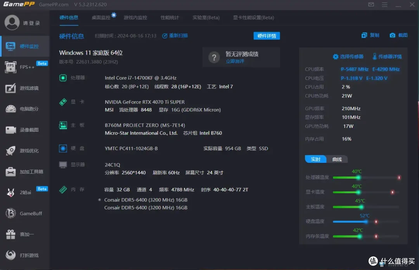Open 游戏滤镜 sidebar icon
Image resolution: width=419 pixels, height=270 pixels.
tap(10, 88)
